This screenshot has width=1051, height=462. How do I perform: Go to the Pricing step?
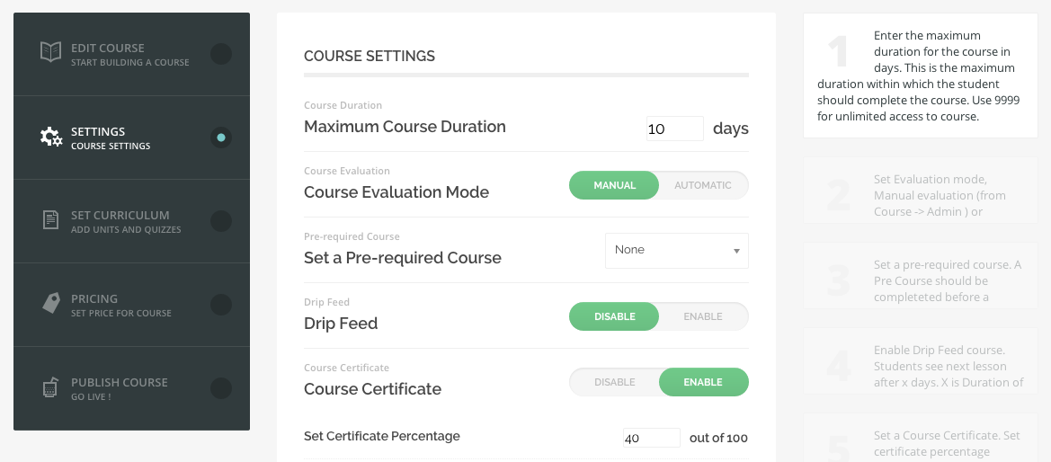pos(131,305)
